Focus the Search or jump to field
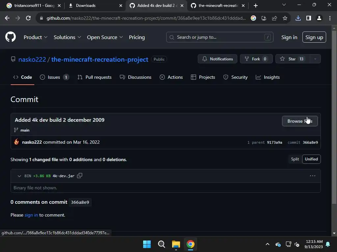This screenshot has width=337, height=252. 220,37
